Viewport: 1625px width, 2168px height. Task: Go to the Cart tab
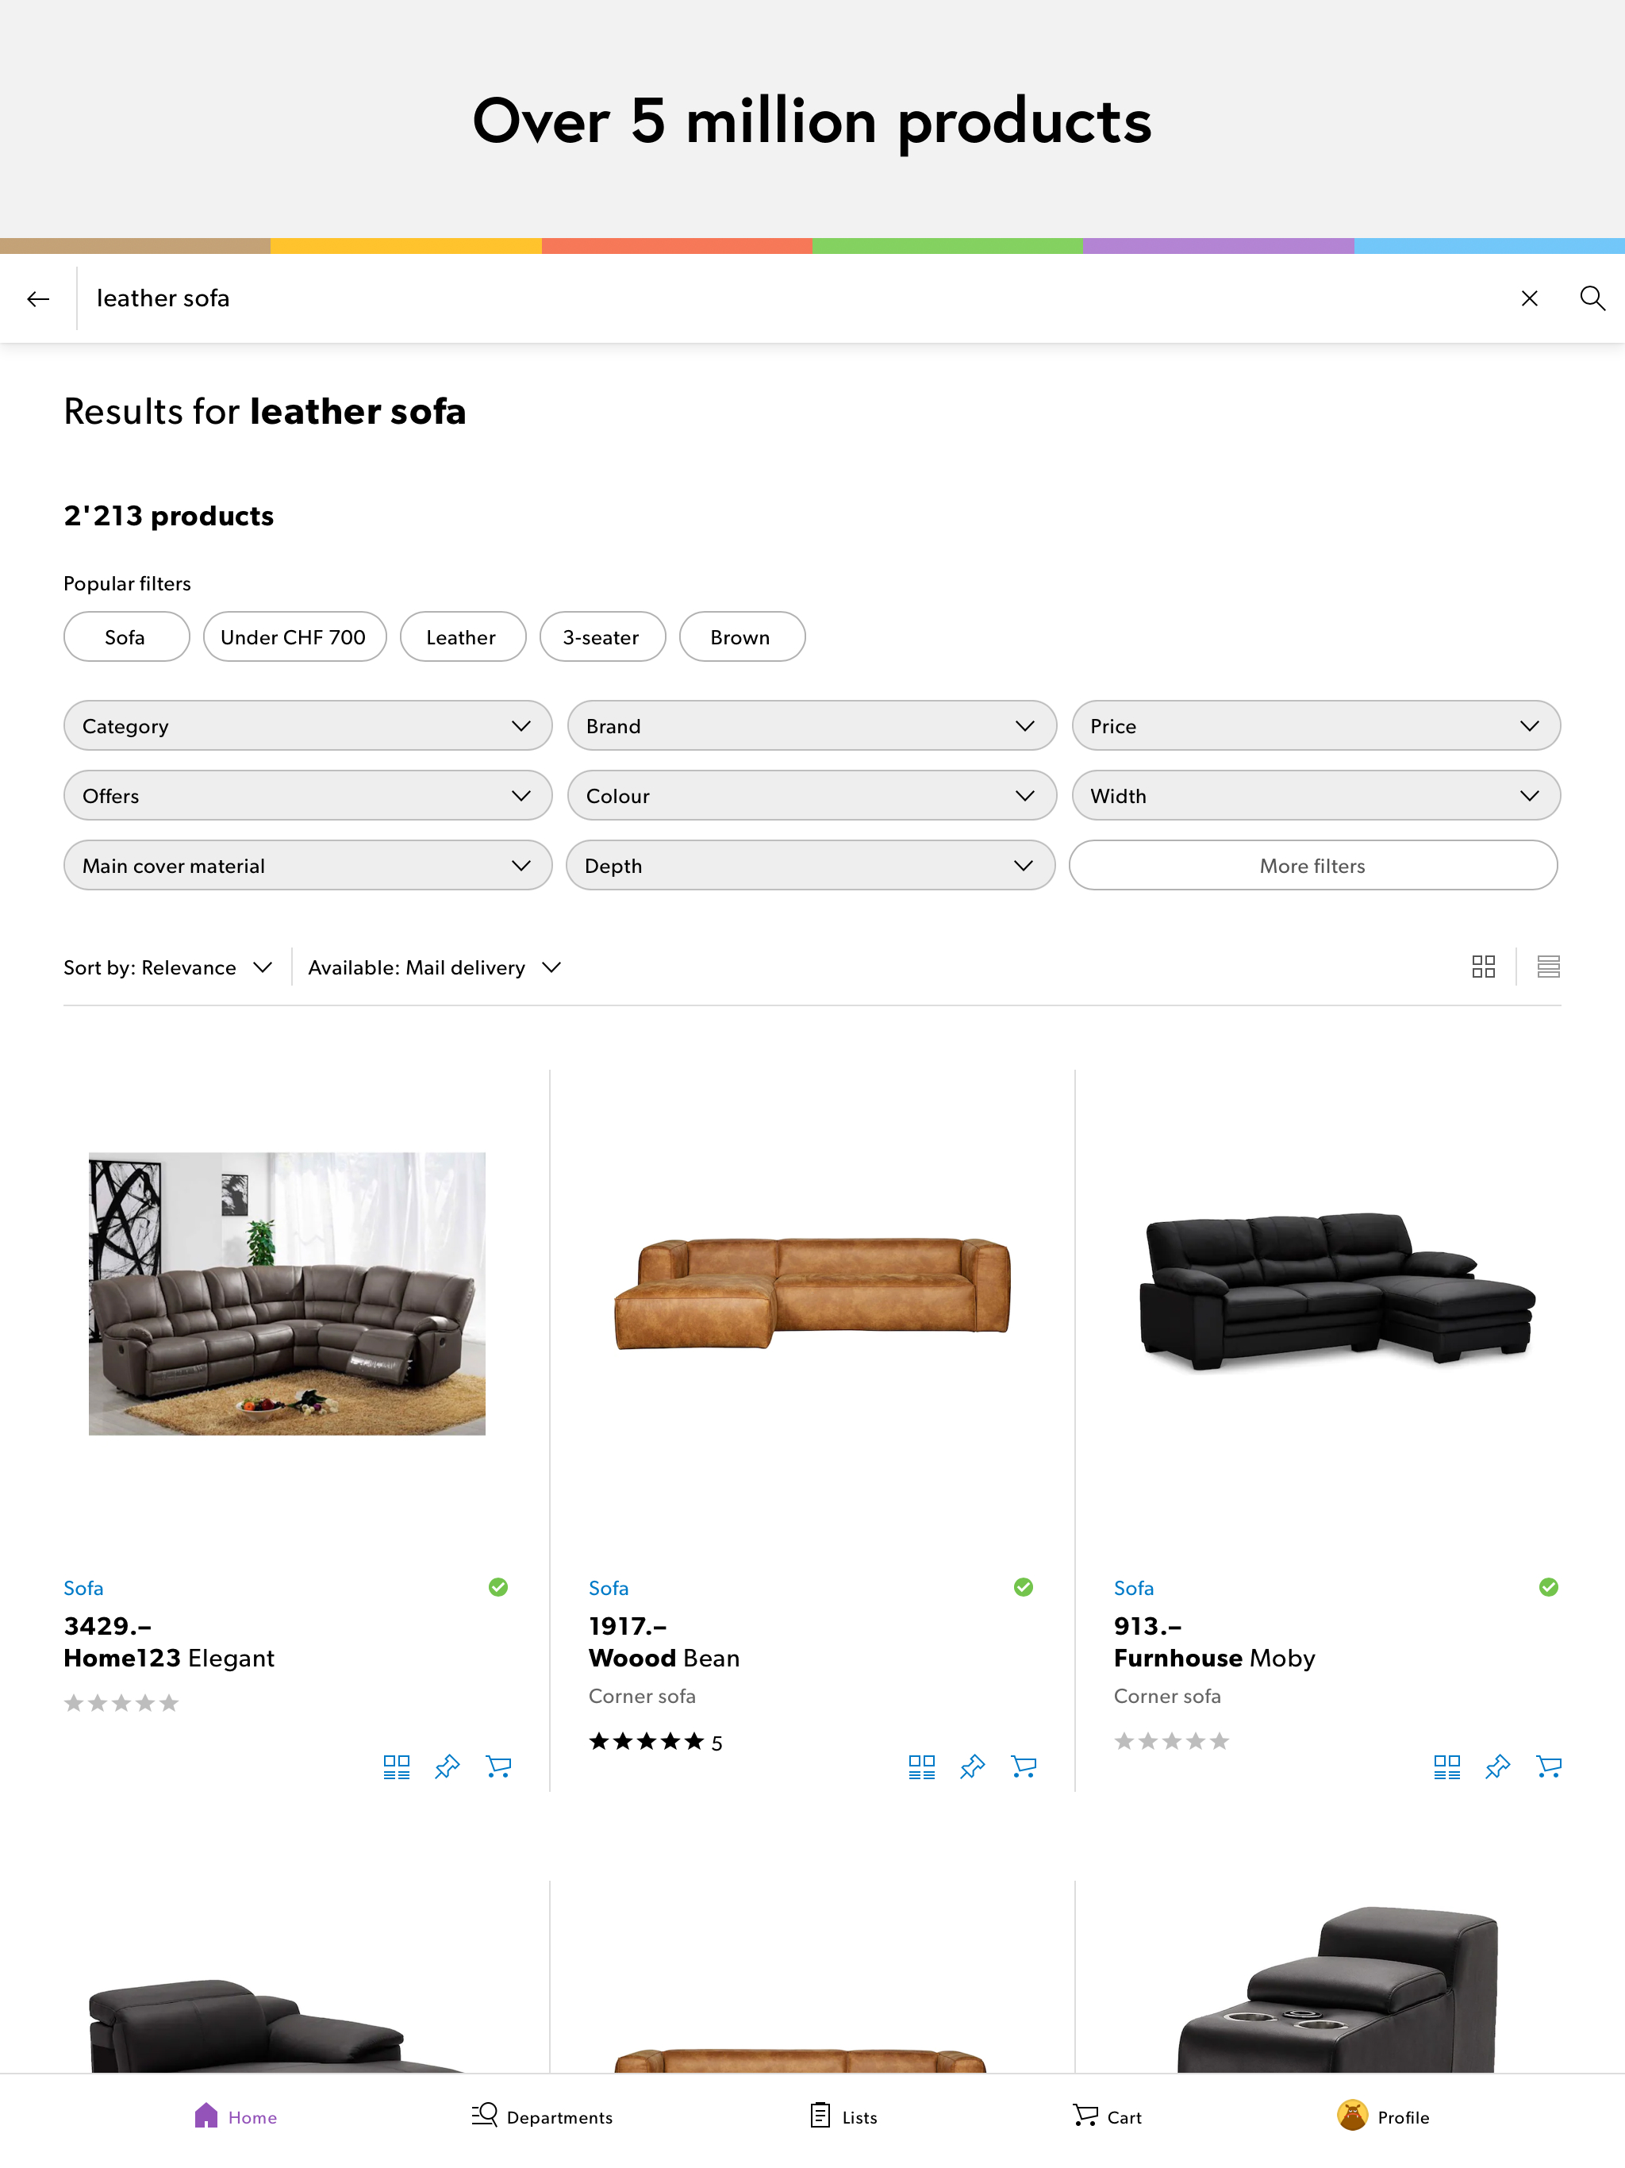click(x=1107, y=2117)
